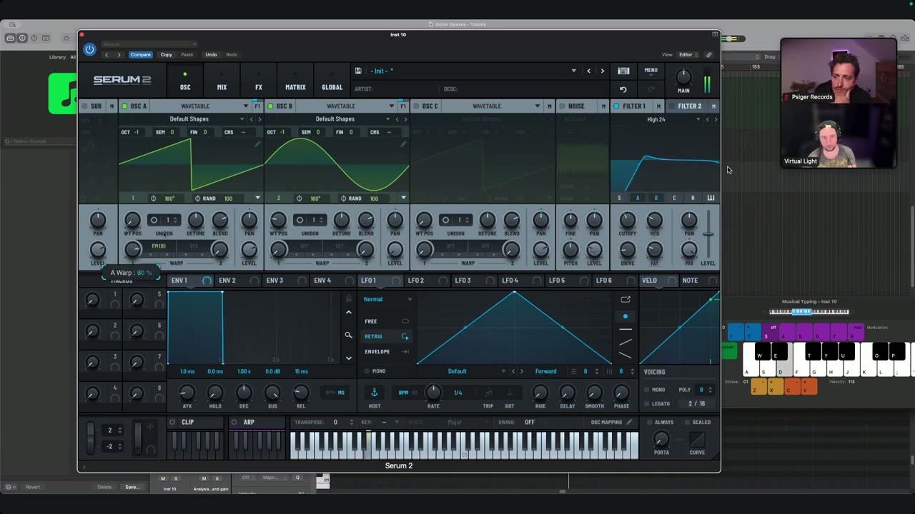Click the filter LEVEL vertical slider
915x514 pixels.
tap(708, 234)
